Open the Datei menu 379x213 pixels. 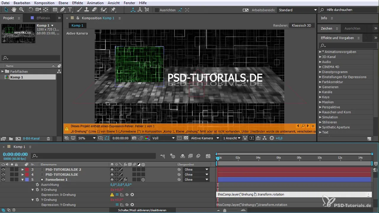(x=6, y=3)
